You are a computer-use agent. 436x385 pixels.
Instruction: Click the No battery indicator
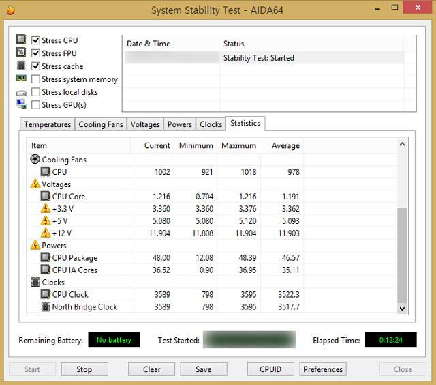click(114, 340)
